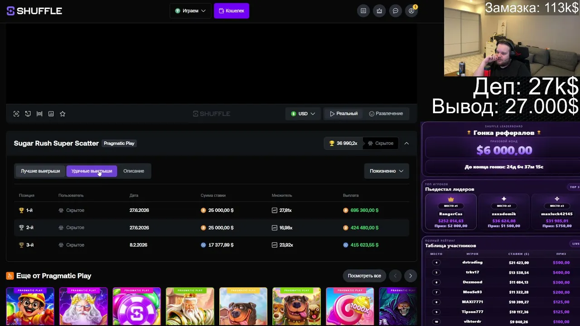Click the Pragmatic Play icon beside 'Еще от'
This screenshot has height=326, width=580.
[x=10, y=276]
